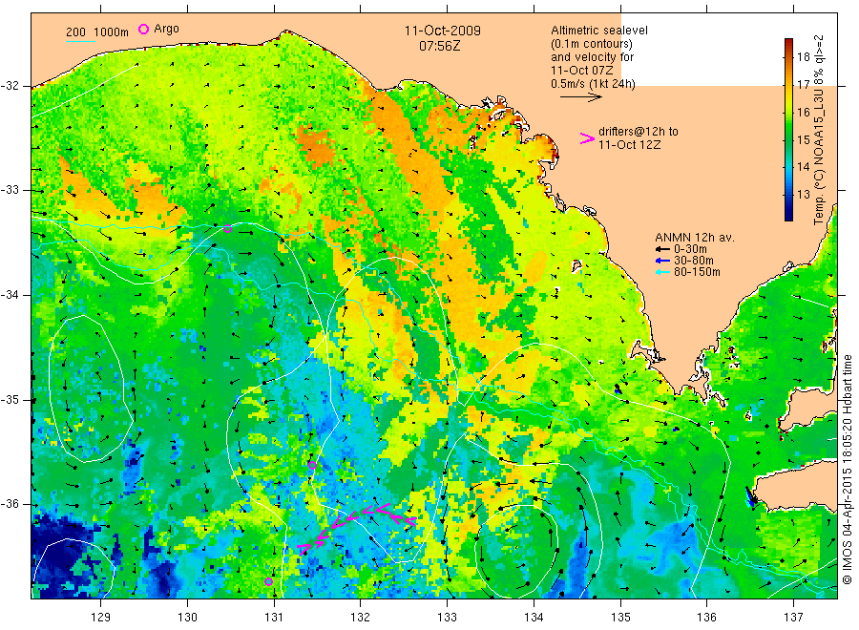Click the 0.5m/s reference velocity arrow
859x630 pixels.
pos(580,97)
